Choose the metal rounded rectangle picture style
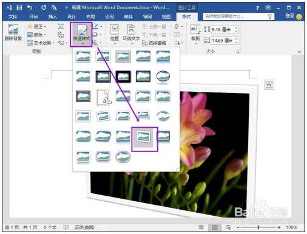Screen dimensions: 307x234 (x=103, y=157)
